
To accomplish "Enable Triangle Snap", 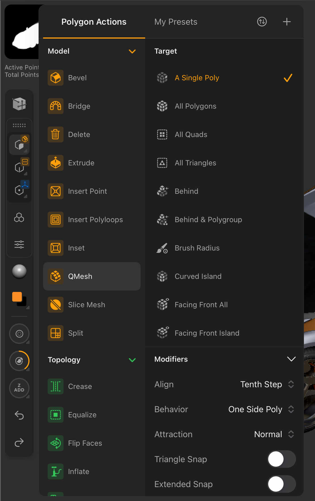I will point(282,459).
